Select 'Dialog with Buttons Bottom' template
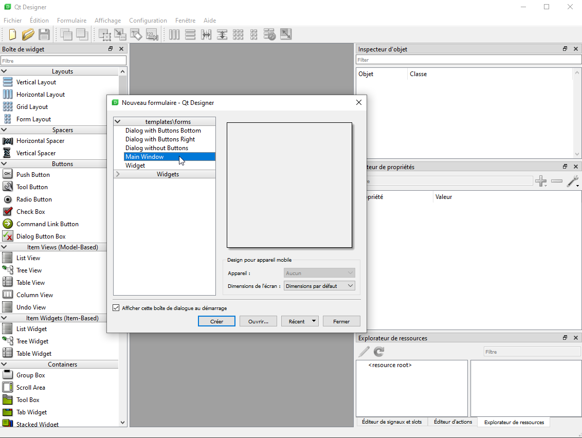This screenshot has width=582, height=438. [x=163, y=130]
